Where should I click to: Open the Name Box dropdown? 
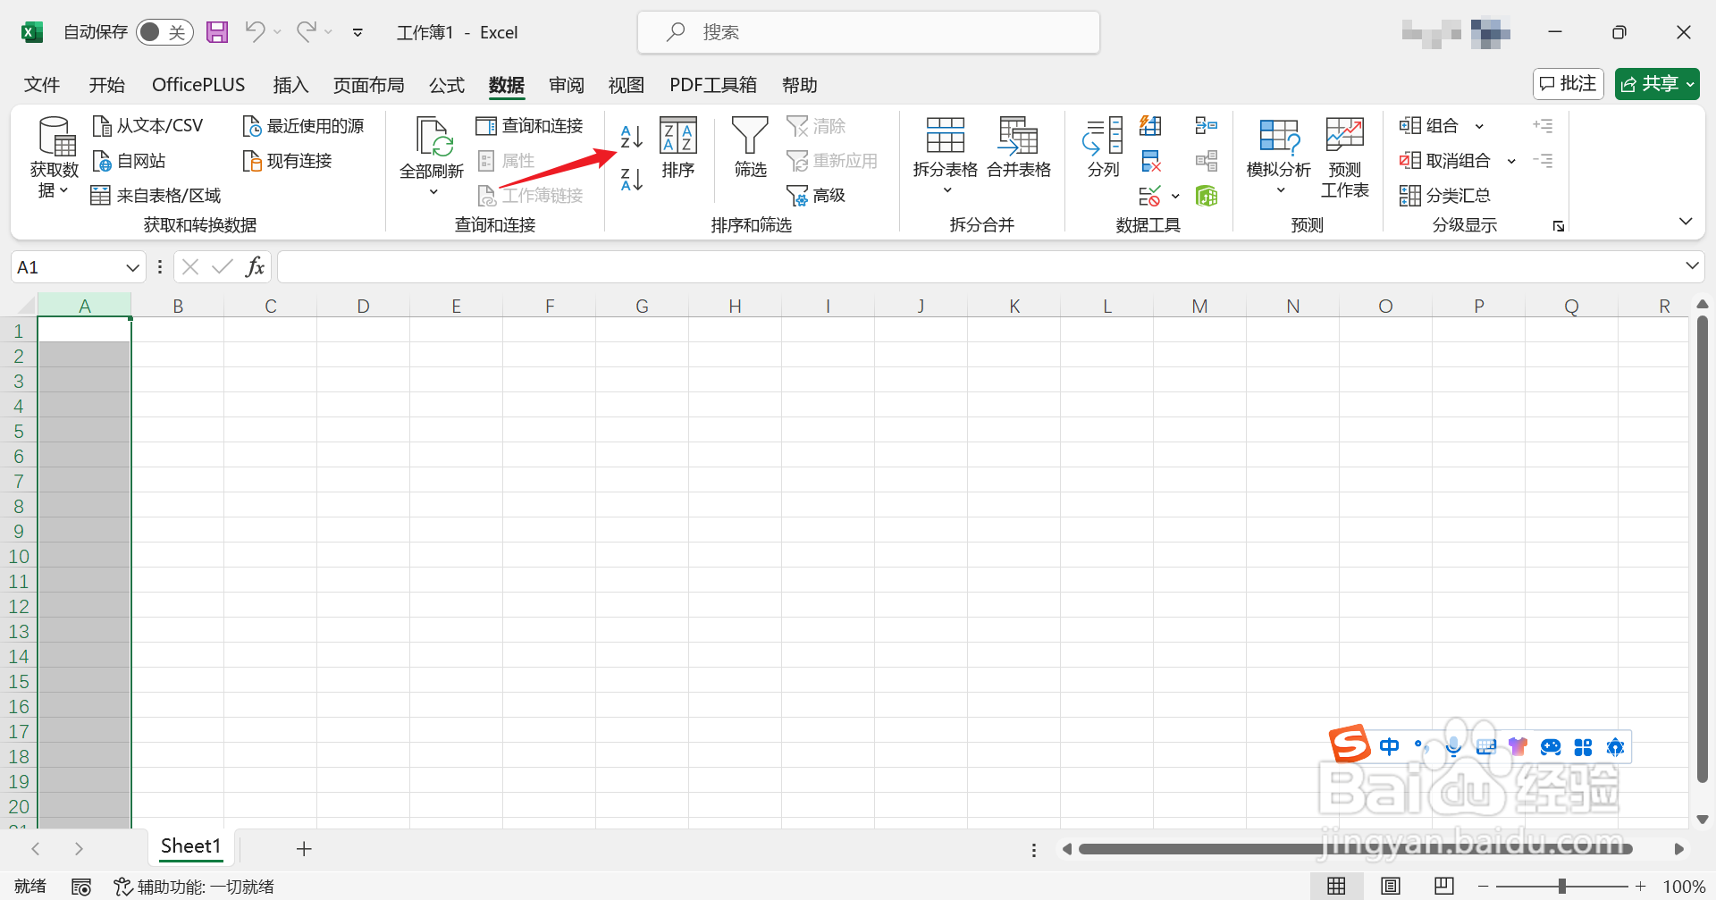131,266
